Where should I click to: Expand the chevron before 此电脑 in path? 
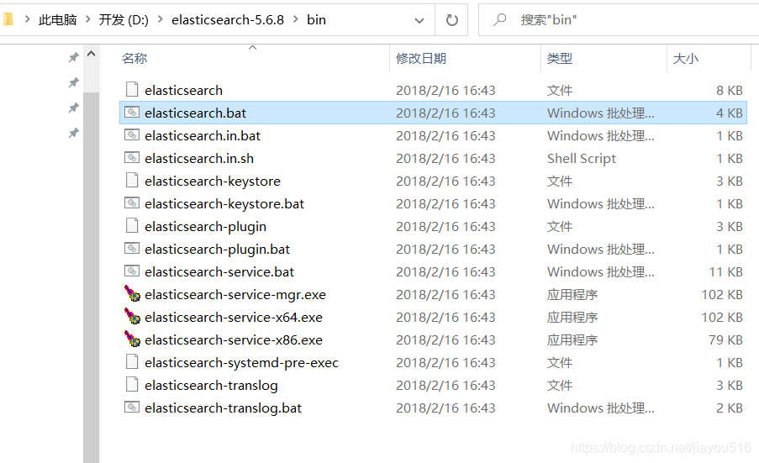(x=27, y=19)
